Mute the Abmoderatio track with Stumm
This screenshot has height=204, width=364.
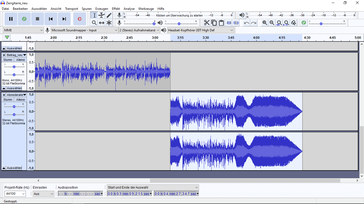8,100
